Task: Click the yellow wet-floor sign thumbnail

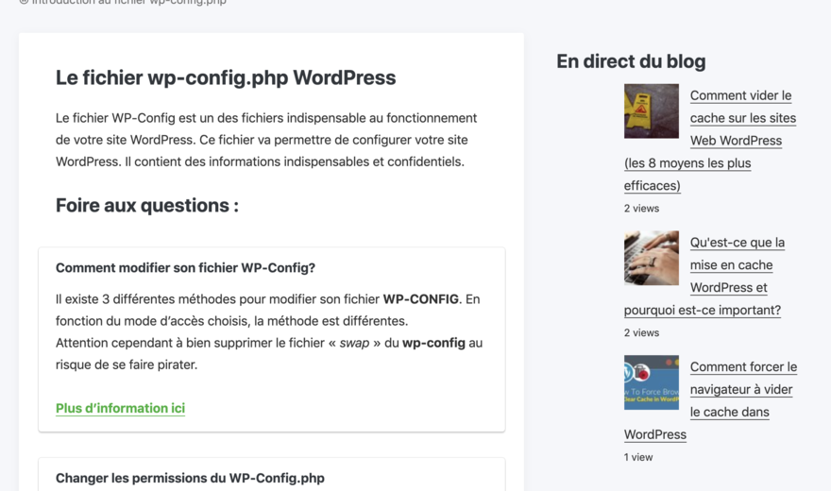Action: [652, 111]
